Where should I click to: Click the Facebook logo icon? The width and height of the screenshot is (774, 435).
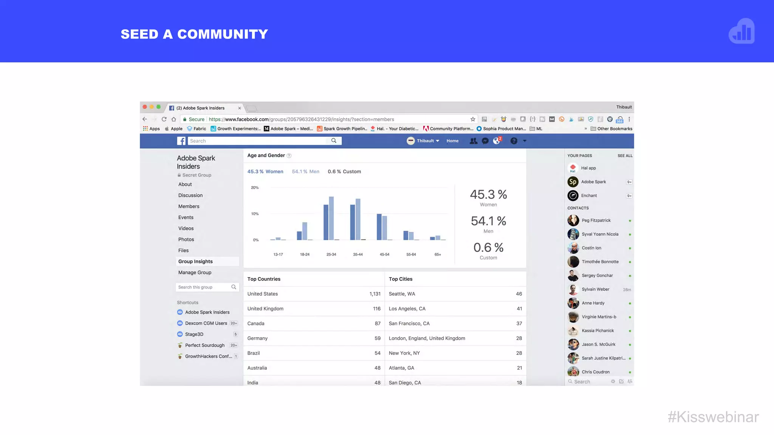coord(181,141)
